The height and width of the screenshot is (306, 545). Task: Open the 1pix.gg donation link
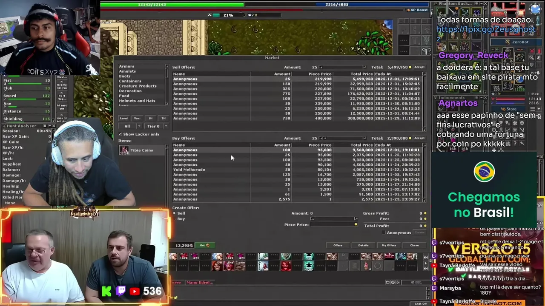(486, 34)
